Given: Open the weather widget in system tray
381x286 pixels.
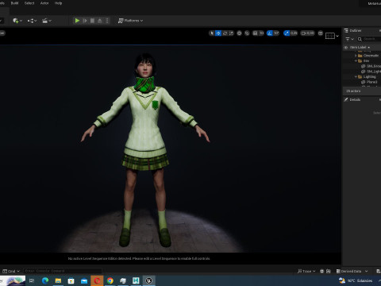Looking at the screenshot, I should [x=356, y=280].
